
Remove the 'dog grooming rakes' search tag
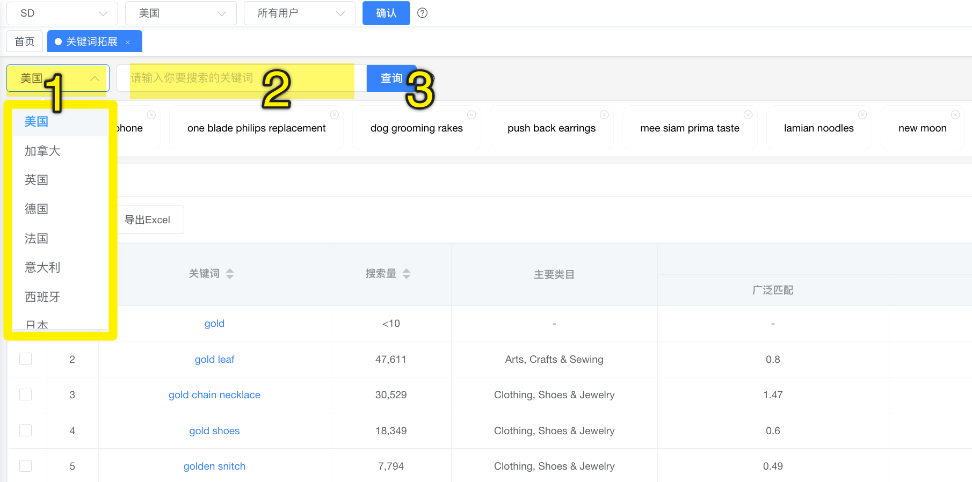click(472, 115)
